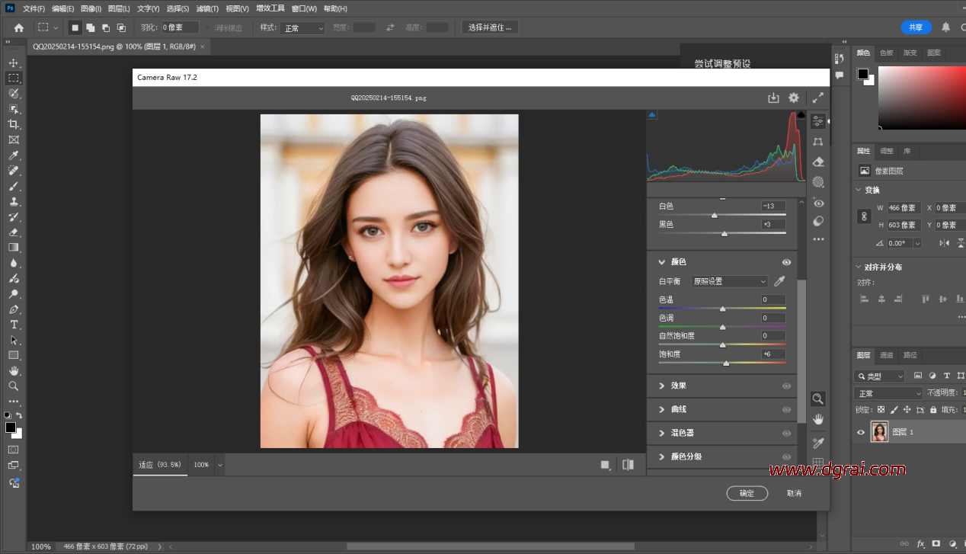Open the 窗口(W) menu
The height and width of the screenshot is (554, 966).
[305, 8]
